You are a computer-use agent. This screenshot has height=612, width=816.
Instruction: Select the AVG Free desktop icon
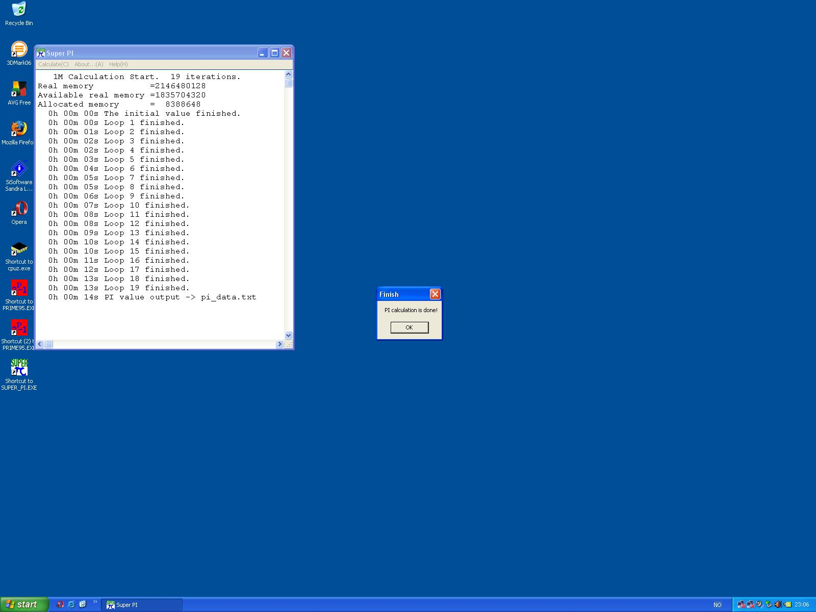click(19, 93)
